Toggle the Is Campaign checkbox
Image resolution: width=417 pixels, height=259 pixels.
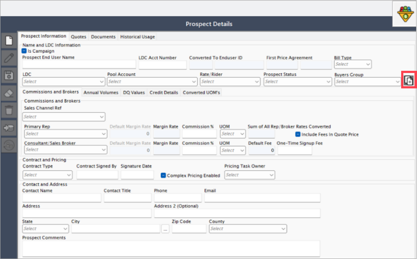(x=24, y=51)
